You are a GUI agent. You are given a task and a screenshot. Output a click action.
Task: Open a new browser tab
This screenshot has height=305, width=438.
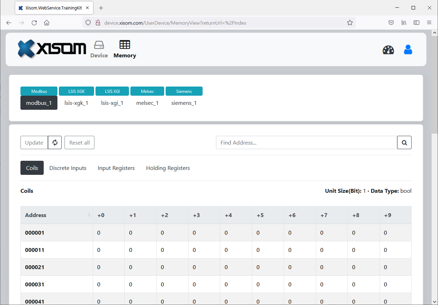(x=101, y=8)
